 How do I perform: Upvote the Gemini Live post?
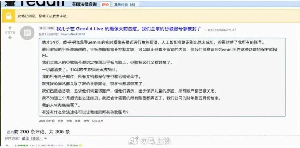pyautogui.click(x=10, y=28)
